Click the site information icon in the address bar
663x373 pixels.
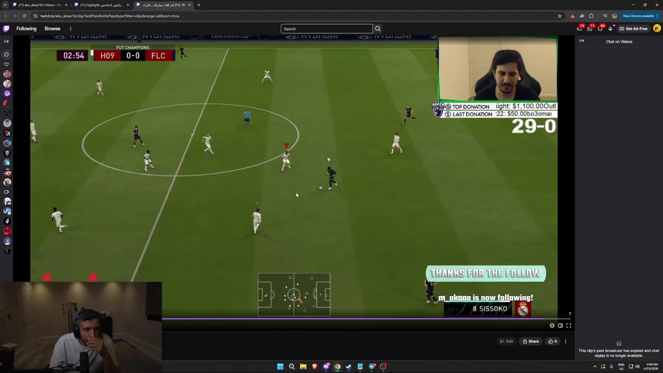(35, 16)
